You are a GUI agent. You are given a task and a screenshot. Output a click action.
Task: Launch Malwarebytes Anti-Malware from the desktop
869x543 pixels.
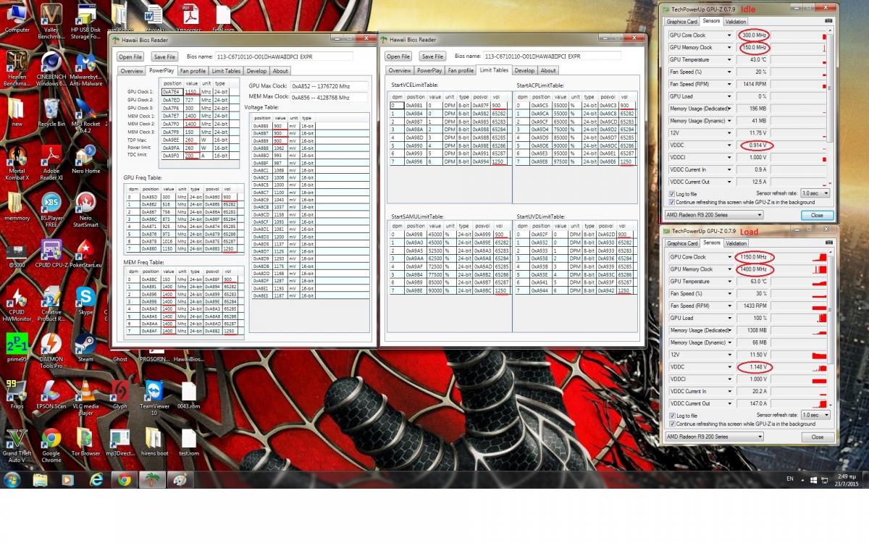86,69
